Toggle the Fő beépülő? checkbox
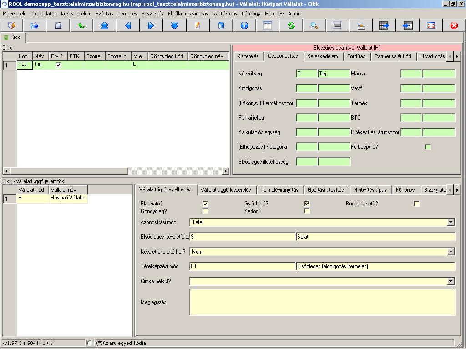466x349 pixels. tap(428, 147)
